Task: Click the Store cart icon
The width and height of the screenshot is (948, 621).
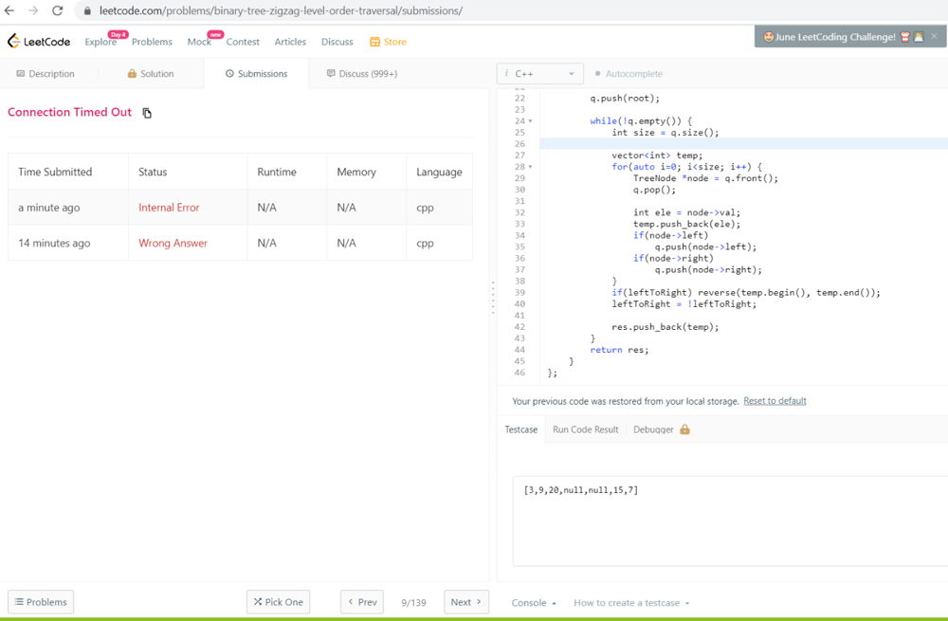Action: click(x=374, y=42)
